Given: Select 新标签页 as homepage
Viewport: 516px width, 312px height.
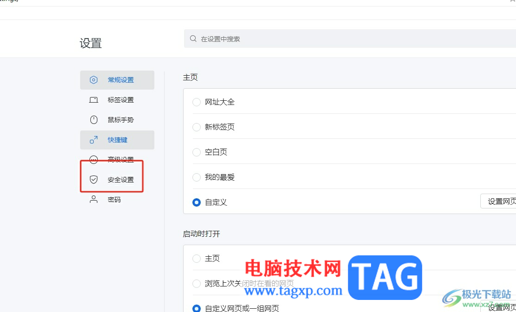Looking at the screenshot, I should click(196, 127).
